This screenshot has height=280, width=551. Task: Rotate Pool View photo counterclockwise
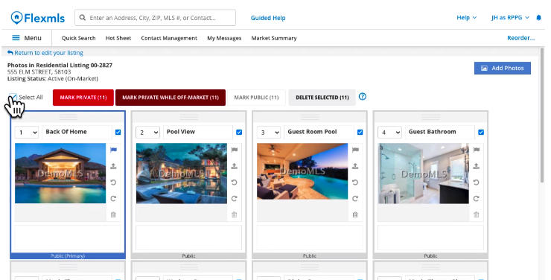point(235,182)
